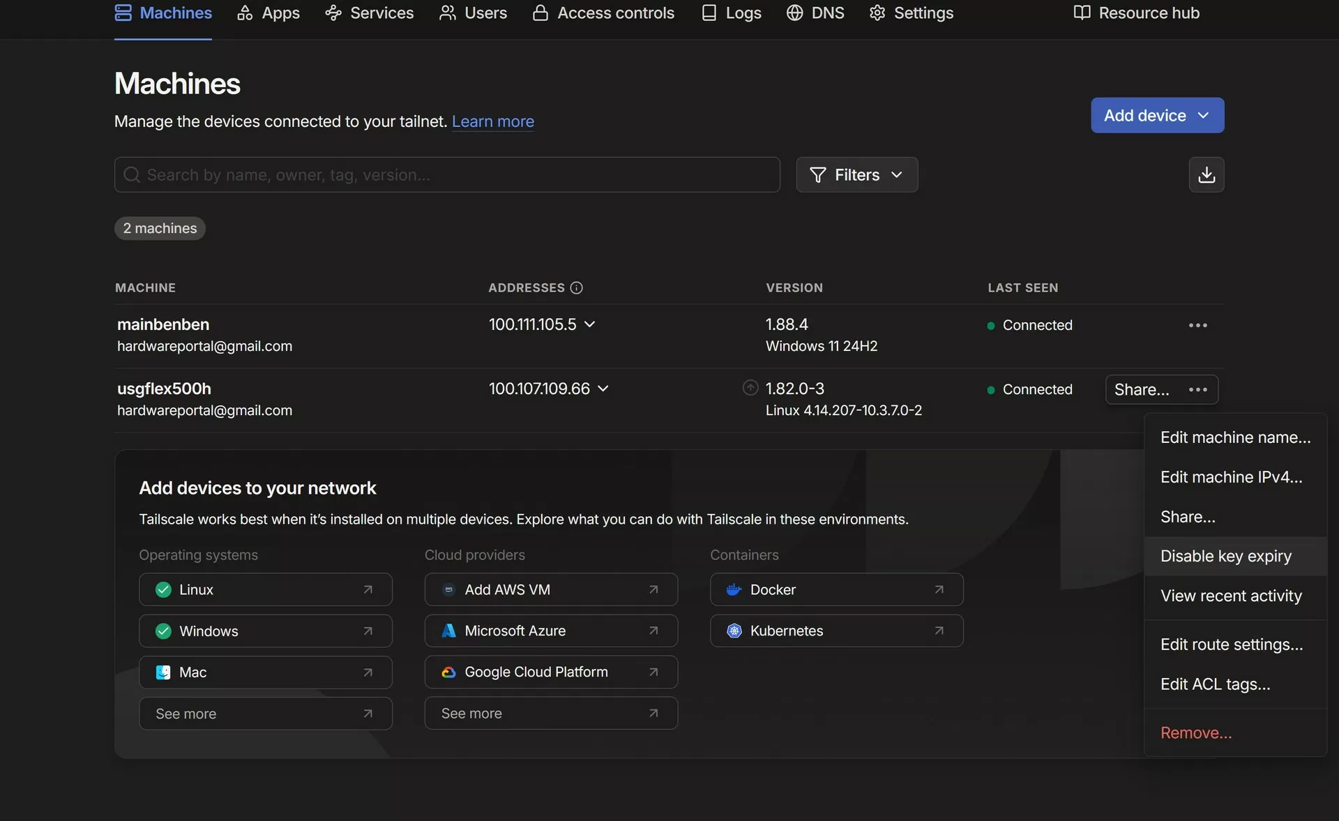1339x821 pixels.
Task: Click the download/export machines icon
Action: tap(1206, 174)
